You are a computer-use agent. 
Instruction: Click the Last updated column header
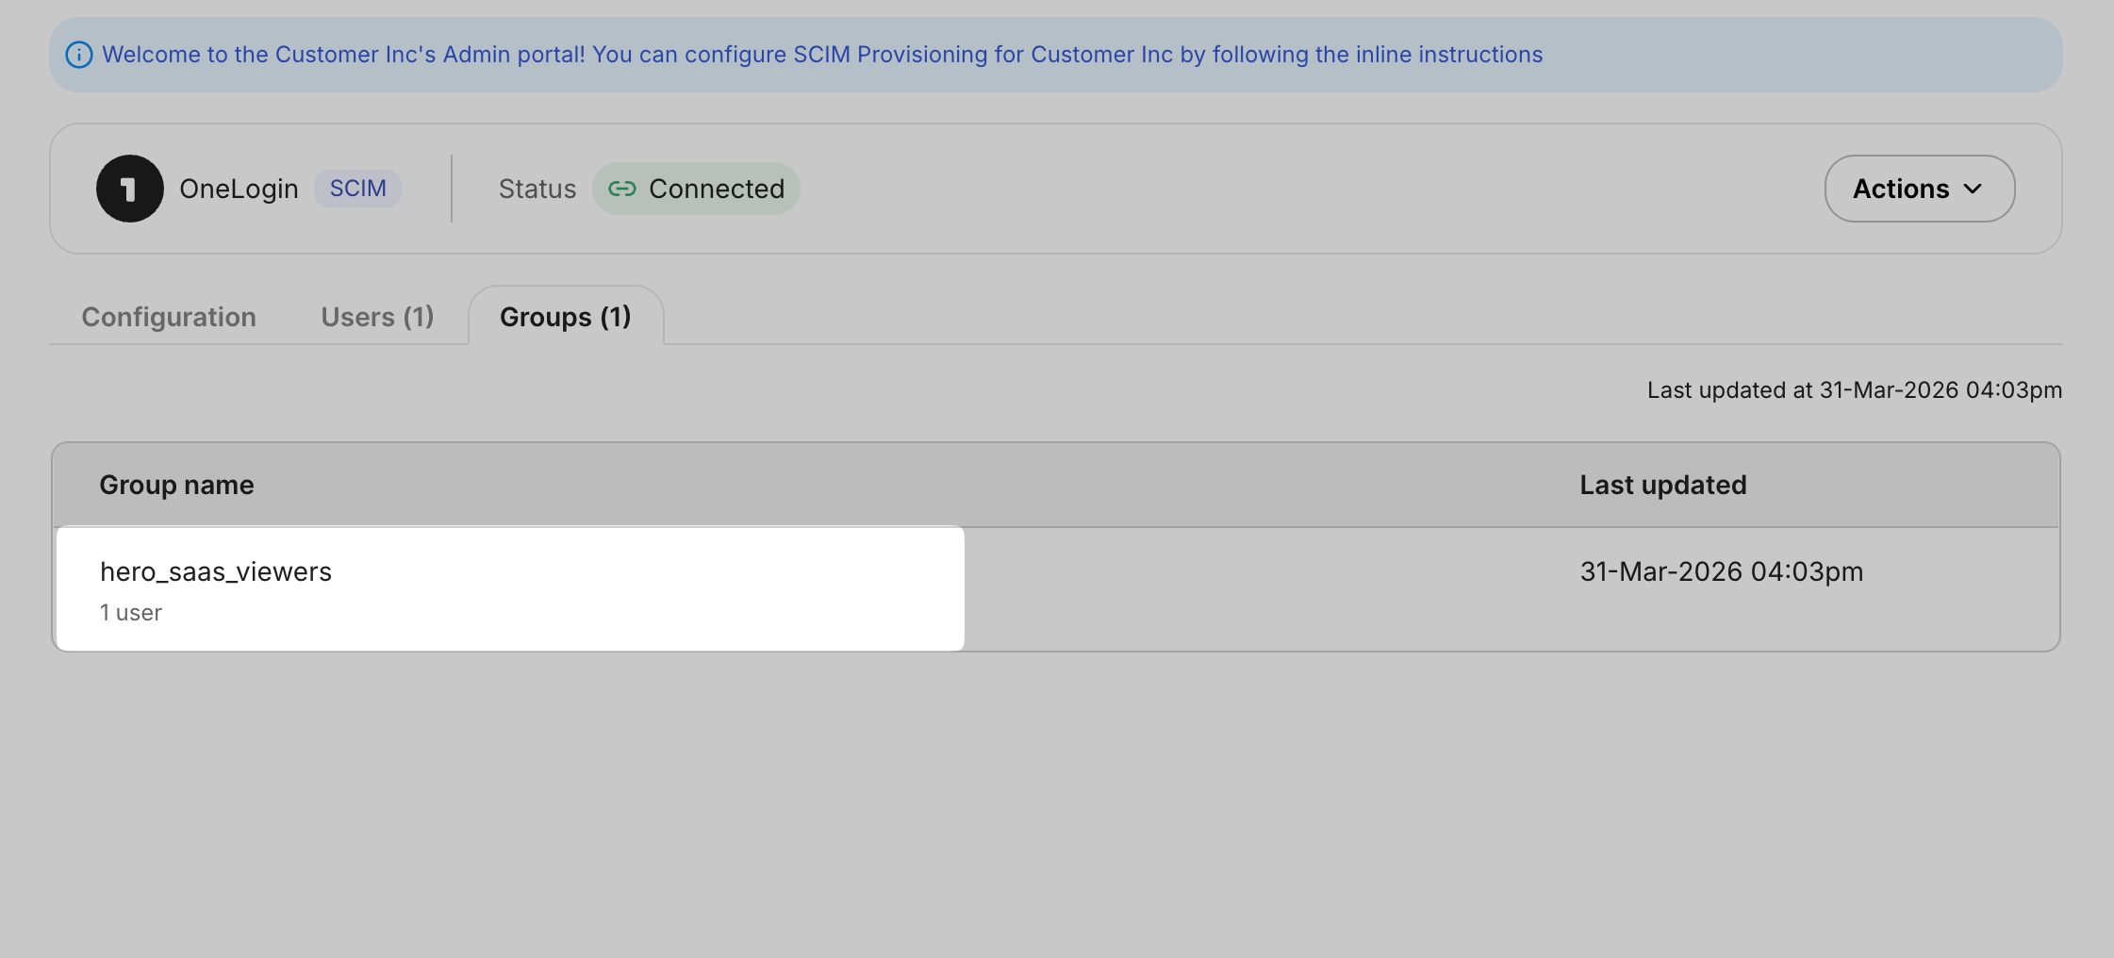click(1662, 485)
